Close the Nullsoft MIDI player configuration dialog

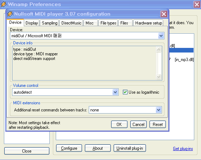coord(164,14)
